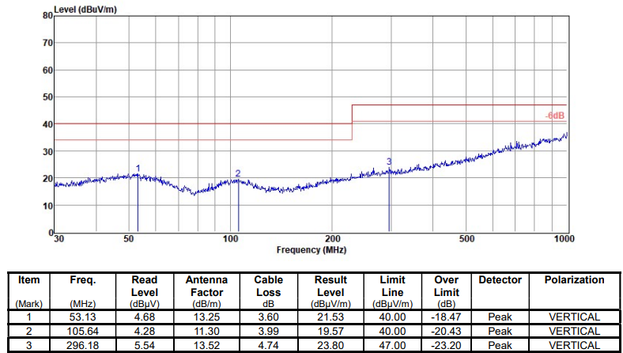The width and height of the screenshot is (623, 353).
Task: Click the Cable Loss column header
Action: click(268, 286)
